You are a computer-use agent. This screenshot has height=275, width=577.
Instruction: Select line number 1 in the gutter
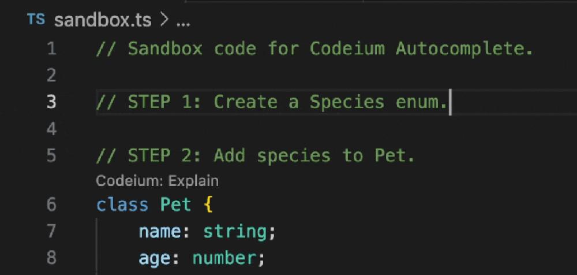coord(52,49)
